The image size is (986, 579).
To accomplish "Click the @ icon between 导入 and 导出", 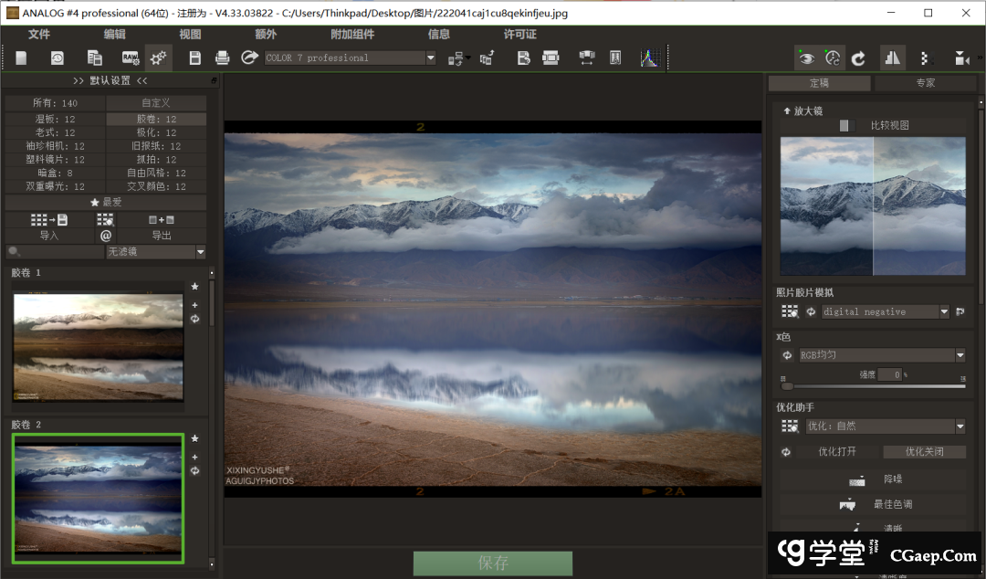I will point(106,236).
